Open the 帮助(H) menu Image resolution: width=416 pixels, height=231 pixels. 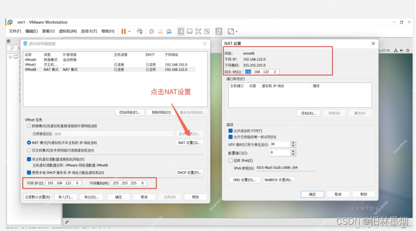tap(108, 31)
